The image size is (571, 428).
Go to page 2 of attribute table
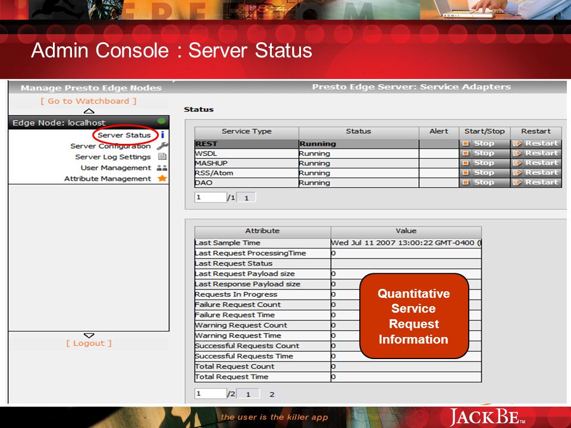(272, 394)
